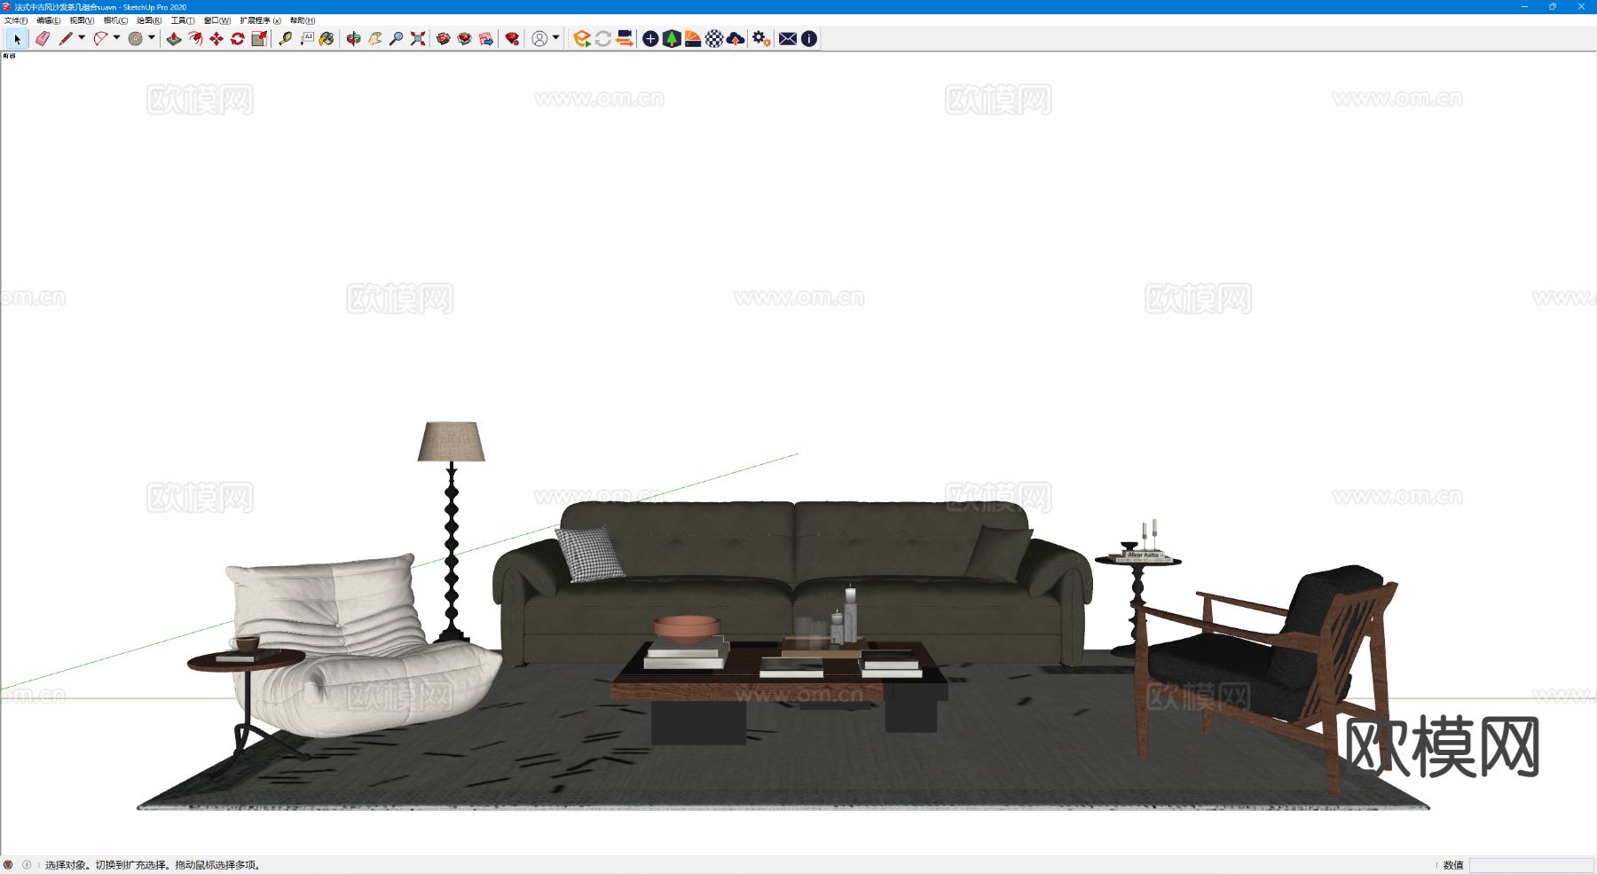
Task: Open the Extension Manager ruby icon
Action: point(512,38)
